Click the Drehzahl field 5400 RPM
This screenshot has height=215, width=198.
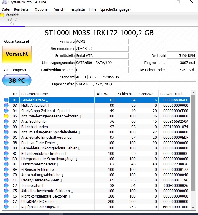click(181, 56)
